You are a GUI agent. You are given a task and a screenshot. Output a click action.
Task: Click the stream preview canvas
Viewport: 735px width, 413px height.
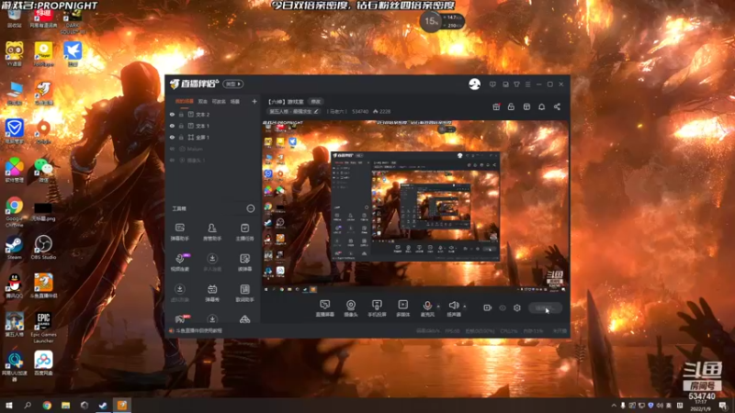click(x=415, y=206)
